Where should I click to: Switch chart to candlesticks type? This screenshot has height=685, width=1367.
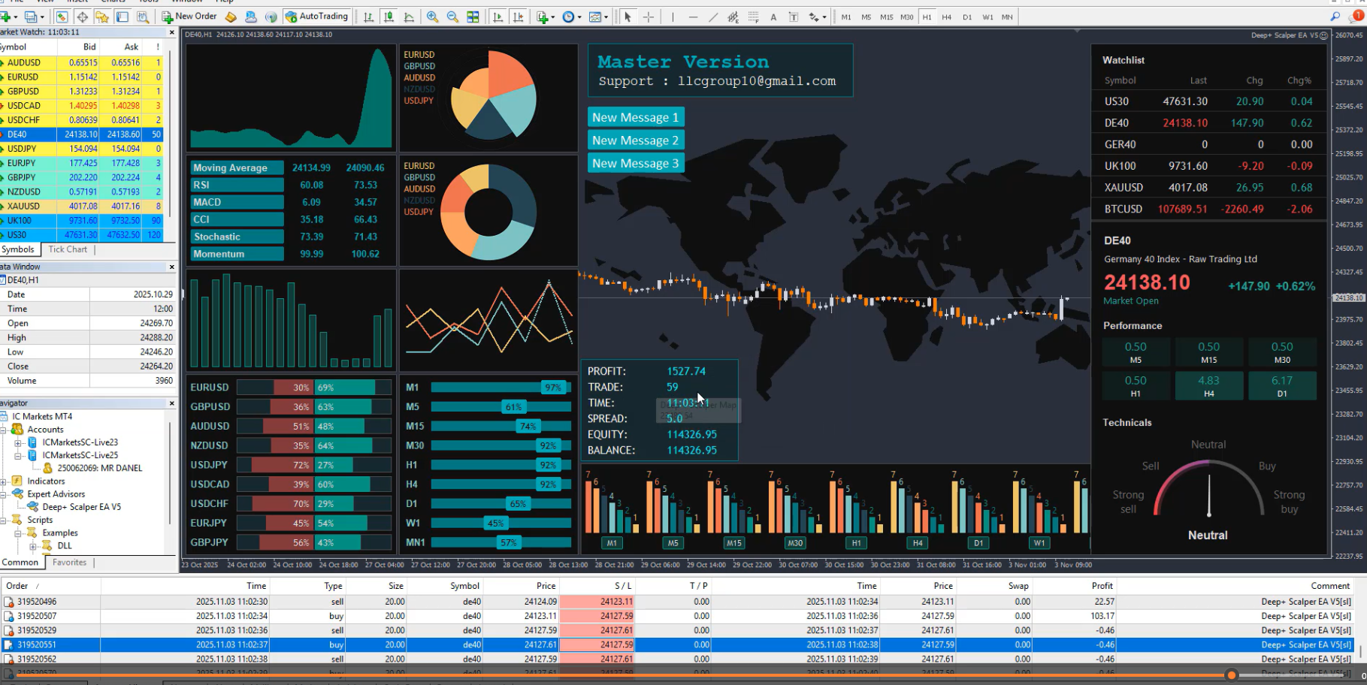pos(389,17)
